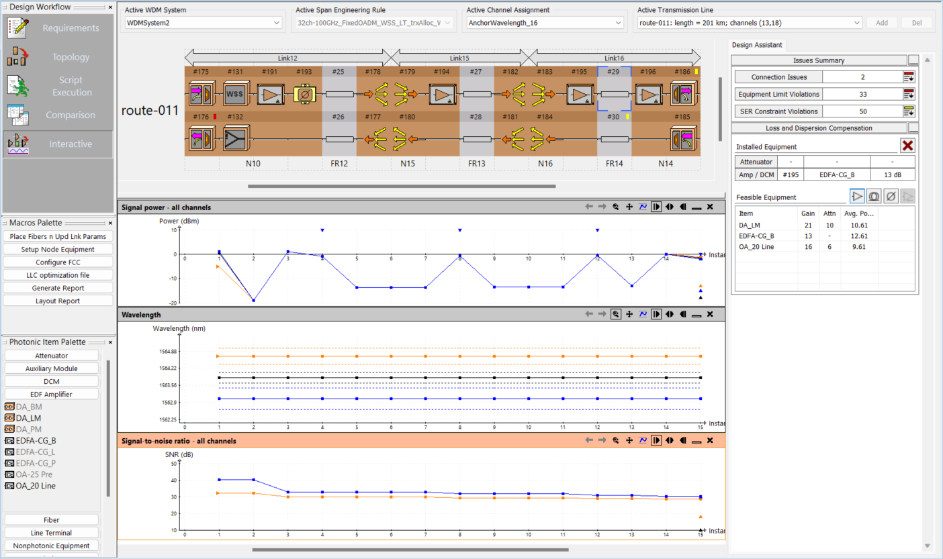Open the Topology workflow step
Screen dimensions: 943x559
point(57,57)
